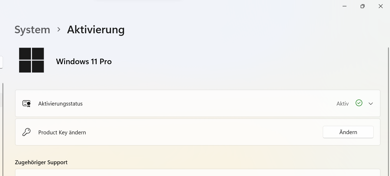
Task: Click the Aktivierungsstatus label
Action: 60,104
